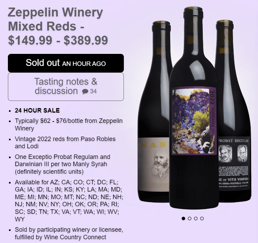258x243 pixels.
Task: Click the comment count 34
Action: click(93, 92)
